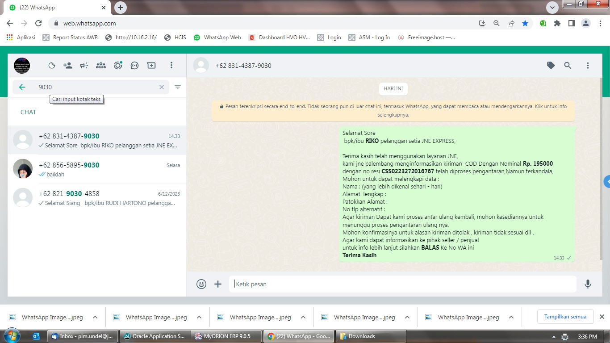This screenshot has width=610, height=343.
Task: Open chat with +62 831-4387-9030
Action: pos(97,140)
